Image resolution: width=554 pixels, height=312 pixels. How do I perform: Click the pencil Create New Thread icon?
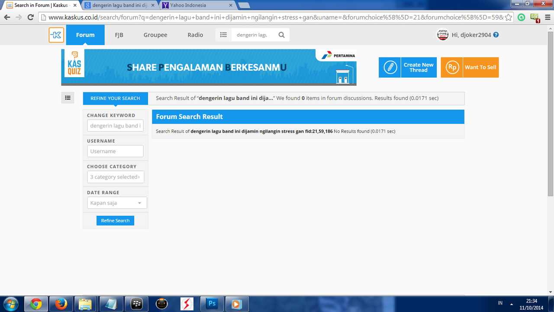point(390,68)
